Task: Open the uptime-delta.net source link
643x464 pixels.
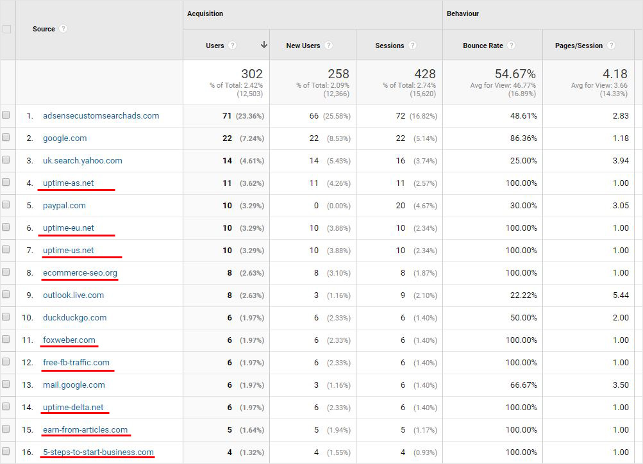Action: tap(73, 407)
